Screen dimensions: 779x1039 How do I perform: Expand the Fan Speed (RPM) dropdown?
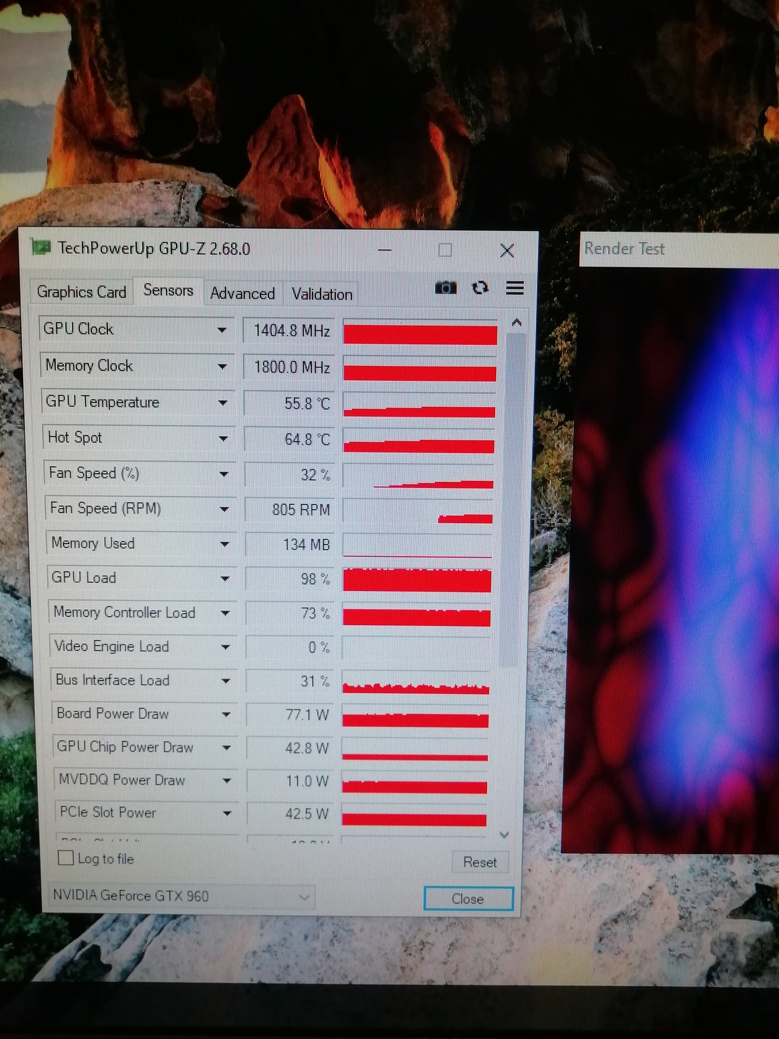point(224,510)
